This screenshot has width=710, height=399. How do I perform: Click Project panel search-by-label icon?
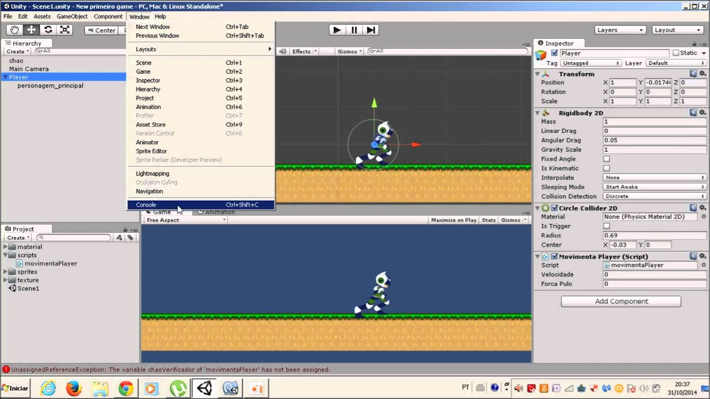pos(130,238)
